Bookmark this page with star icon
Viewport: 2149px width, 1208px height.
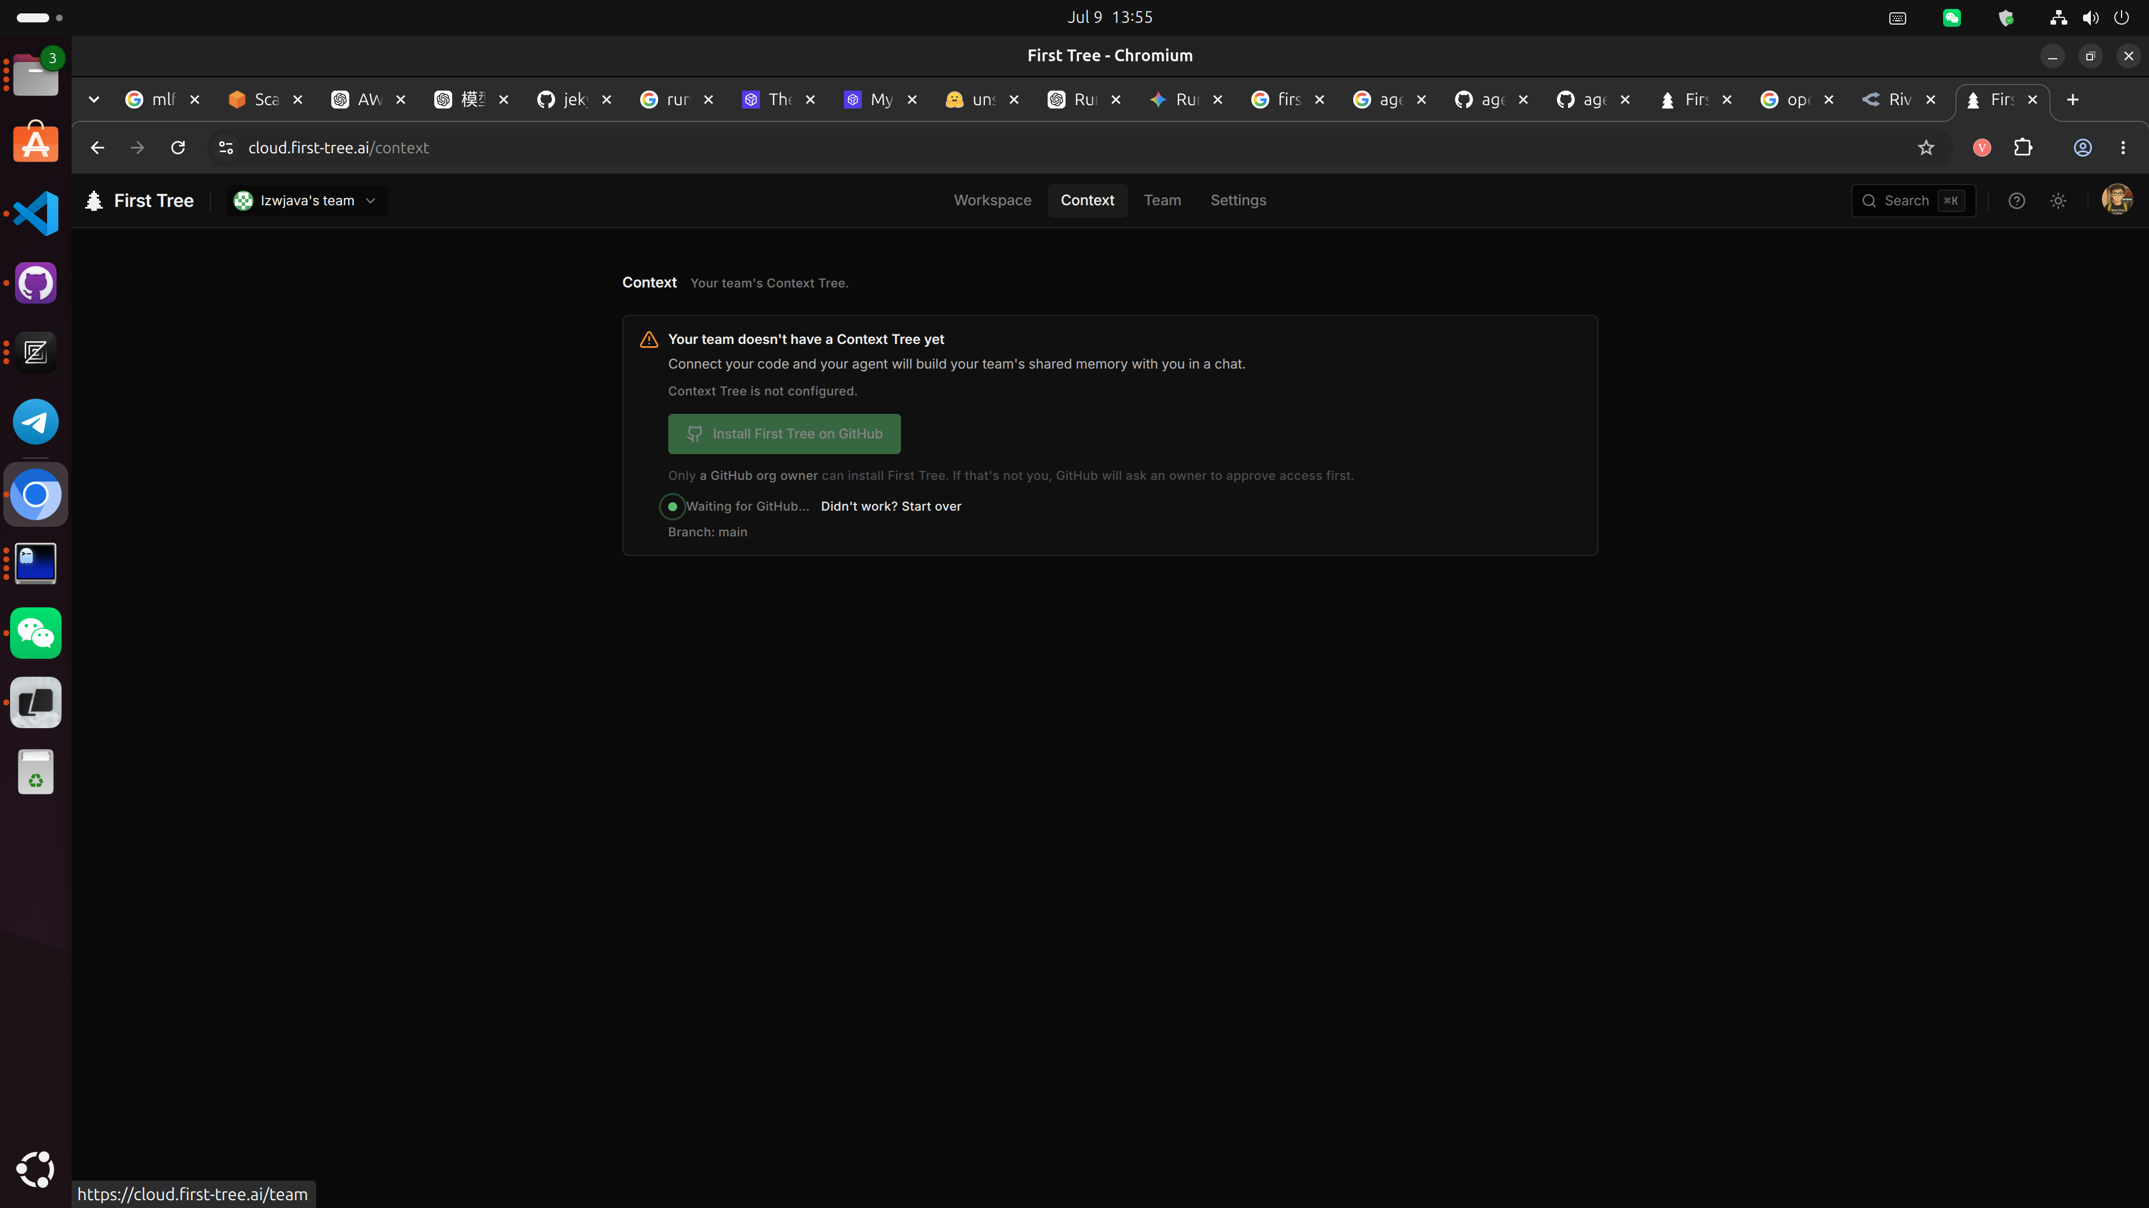(x=1925, y=148)
